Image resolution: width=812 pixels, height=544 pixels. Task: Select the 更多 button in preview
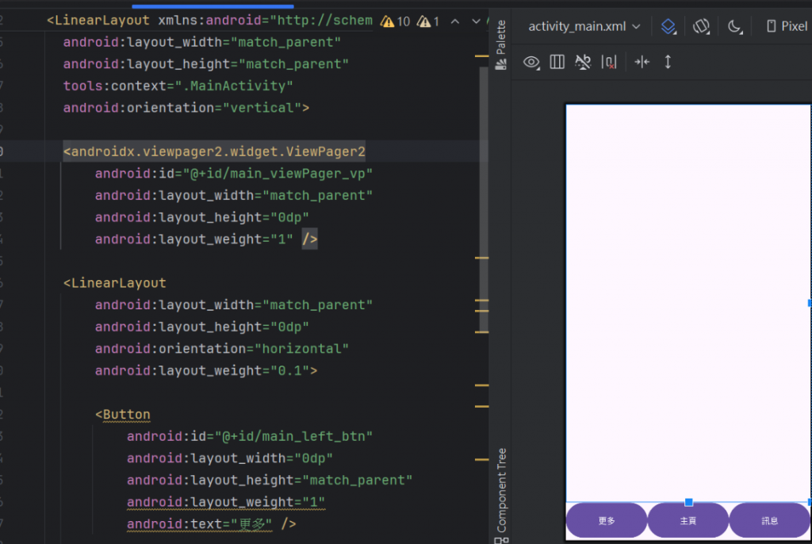click(x=607, y=521)
